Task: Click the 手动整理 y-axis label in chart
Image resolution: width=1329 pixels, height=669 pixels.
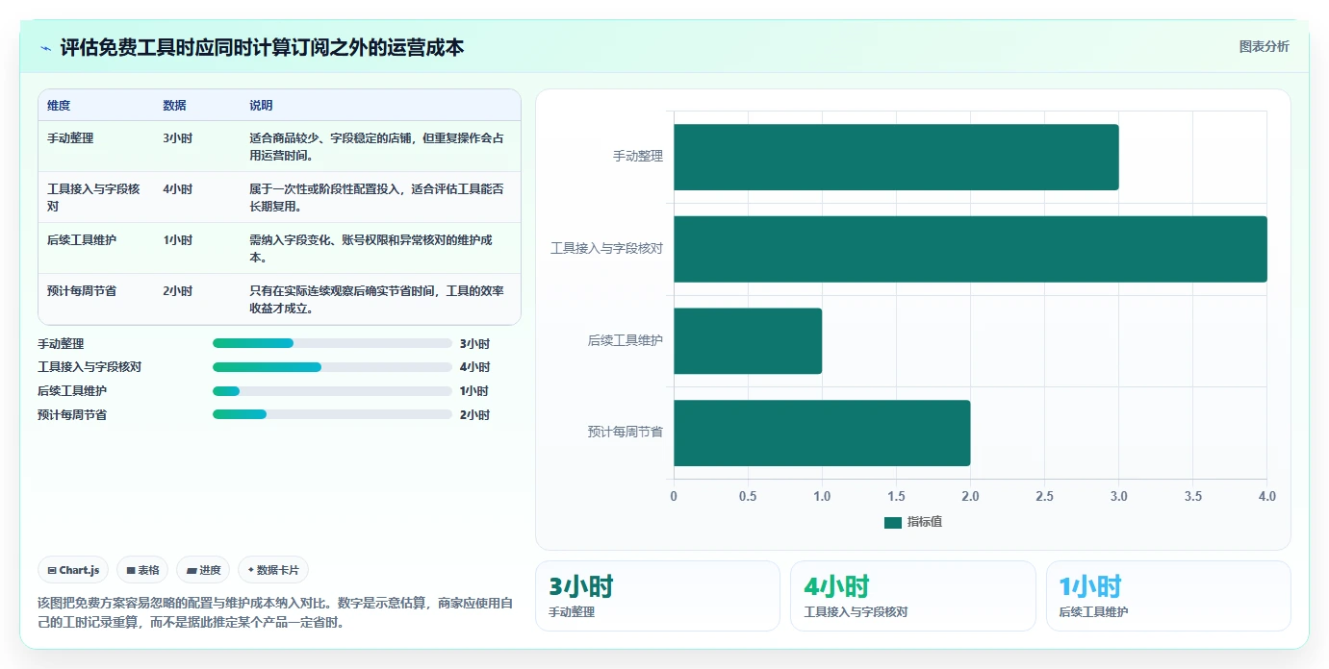Action: [638, 156]
